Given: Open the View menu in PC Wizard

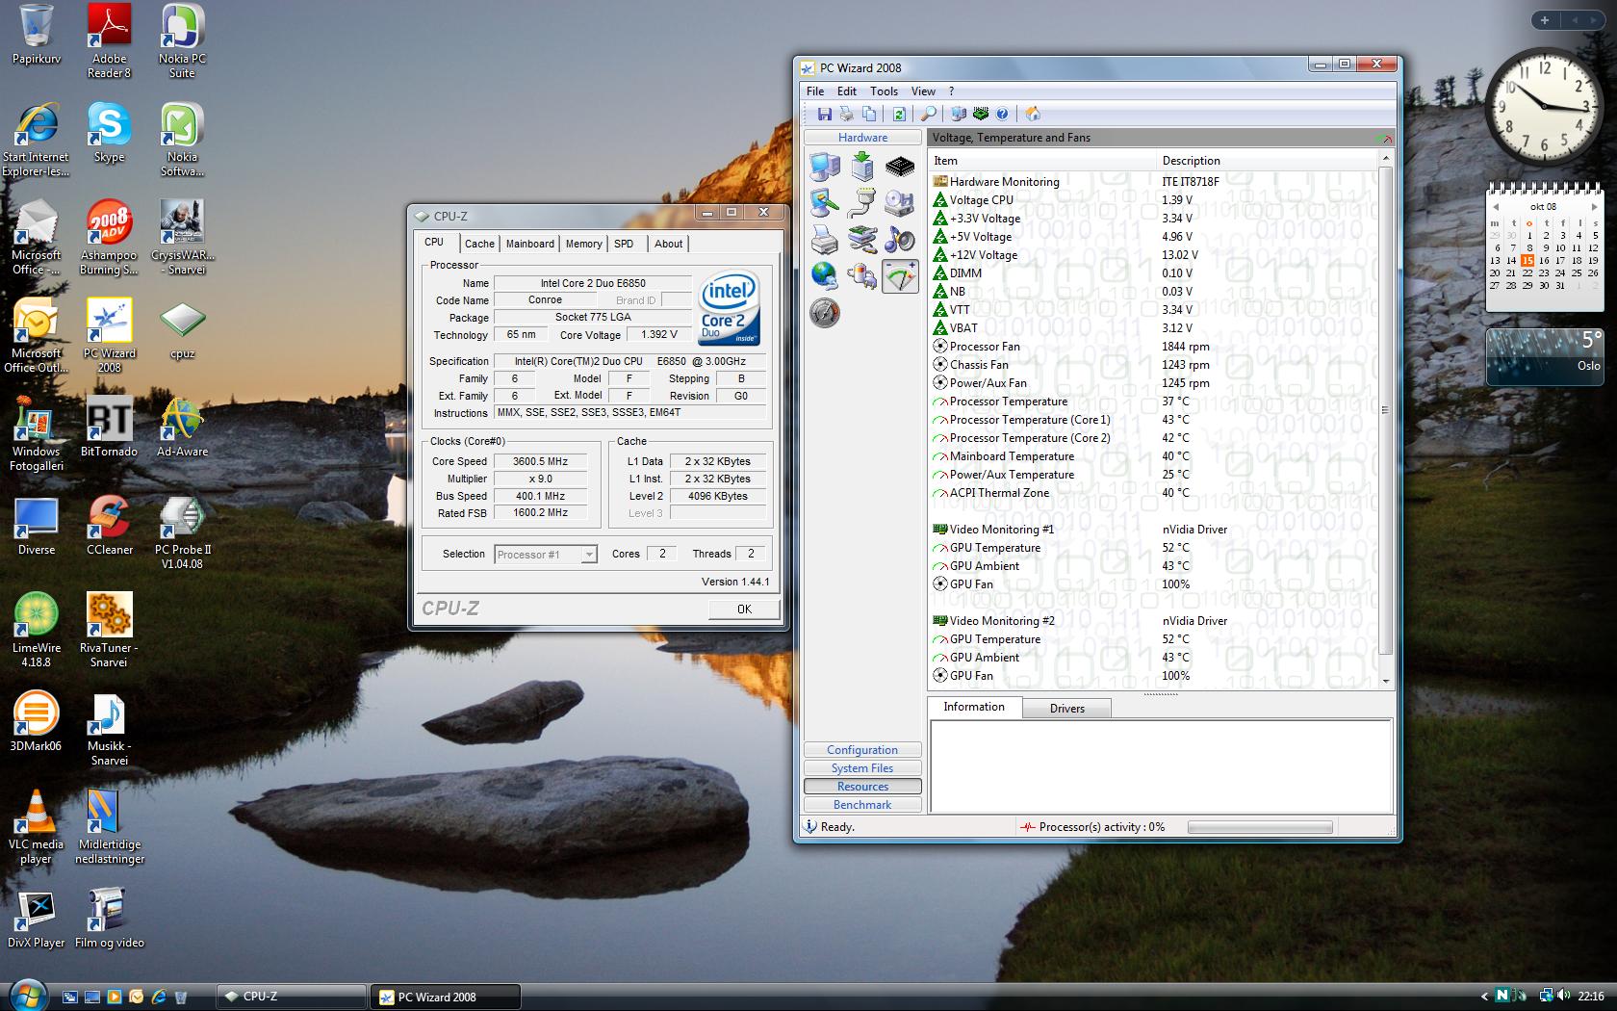Looking at the screenshot, I should coord(923,91).
